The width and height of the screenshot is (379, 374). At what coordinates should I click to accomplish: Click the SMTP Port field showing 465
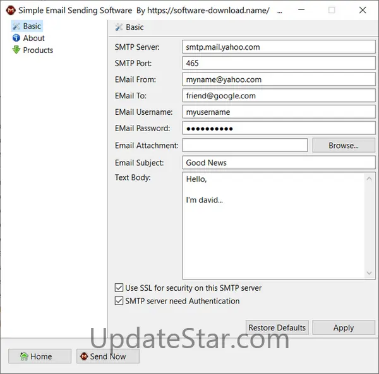tap(279, 63)
